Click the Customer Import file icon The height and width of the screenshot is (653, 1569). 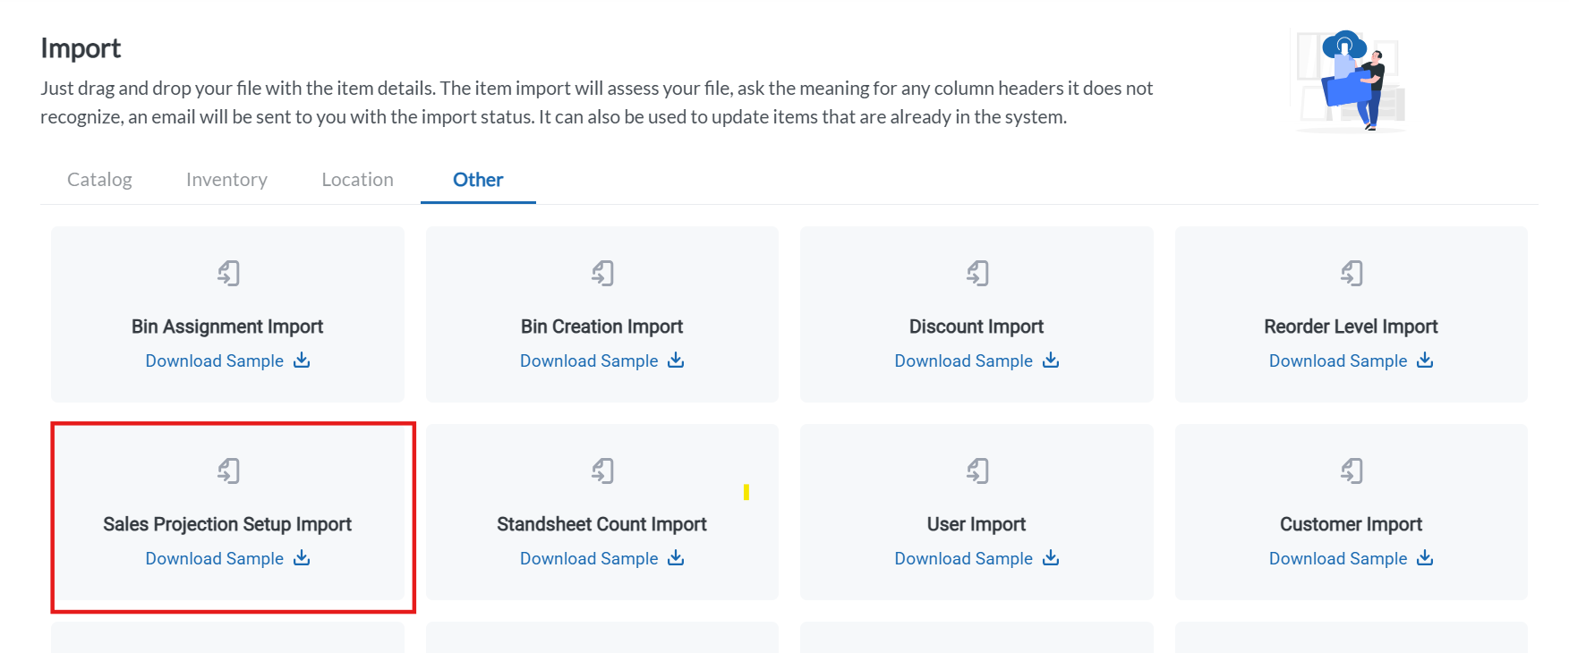coord(1352,471)
